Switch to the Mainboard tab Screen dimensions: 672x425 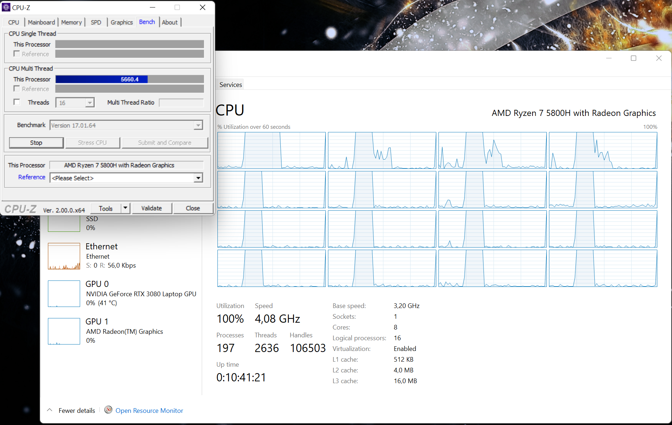tap(41, 22)
